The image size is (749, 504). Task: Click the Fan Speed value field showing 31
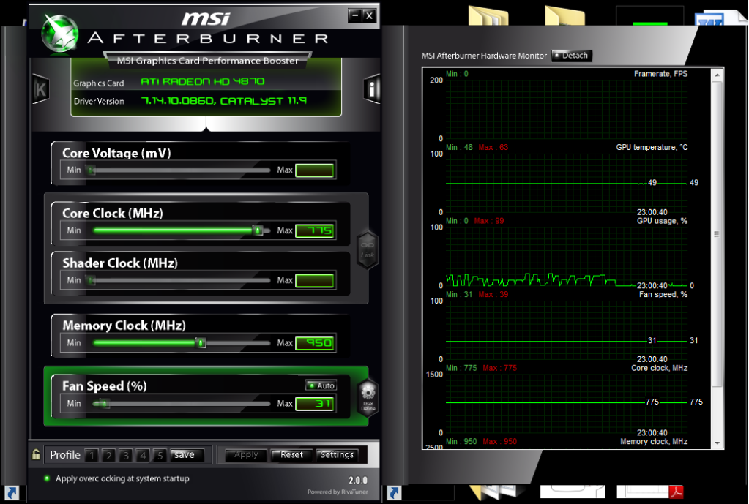(314, 405)
